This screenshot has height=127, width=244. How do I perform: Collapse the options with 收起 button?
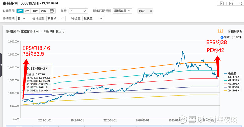point(145,11)
